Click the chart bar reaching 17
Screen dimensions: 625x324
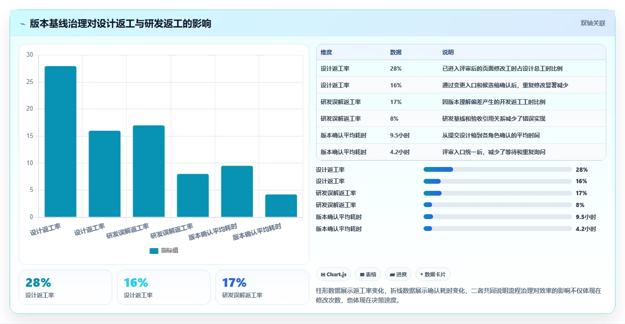(148, 171)
